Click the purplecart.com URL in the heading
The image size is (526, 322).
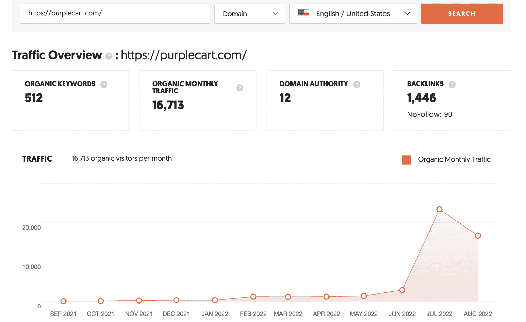click(184, 55)
